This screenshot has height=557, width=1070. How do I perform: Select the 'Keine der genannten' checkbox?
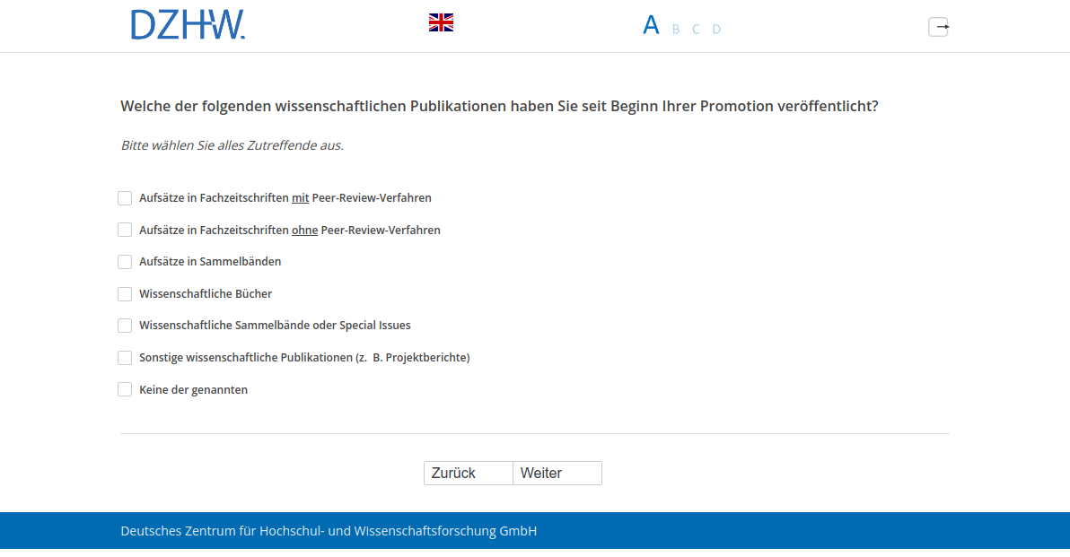(x=125, y=390)
